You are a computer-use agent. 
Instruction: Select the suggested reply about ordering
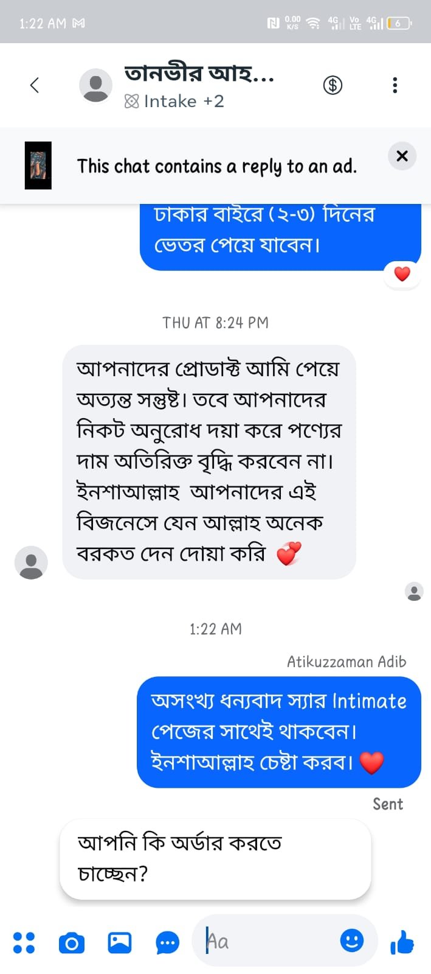[x=215, y=859]
